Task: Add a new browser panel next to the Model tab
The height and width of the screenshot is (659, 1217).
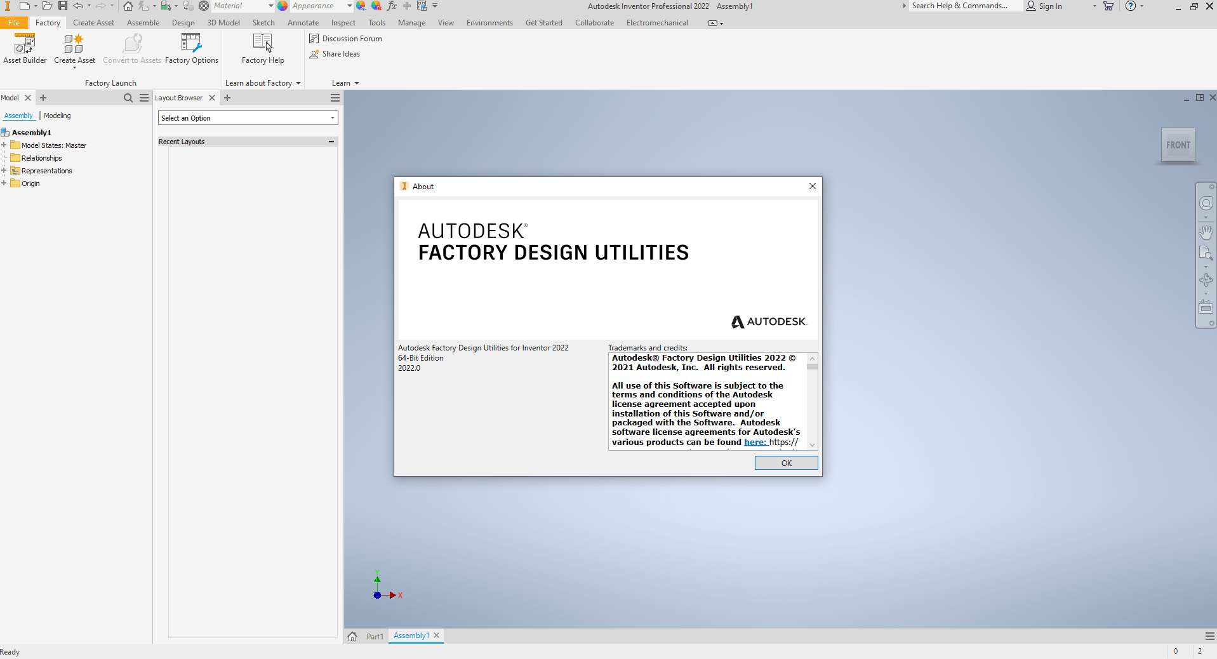Action: coord(43,98)
